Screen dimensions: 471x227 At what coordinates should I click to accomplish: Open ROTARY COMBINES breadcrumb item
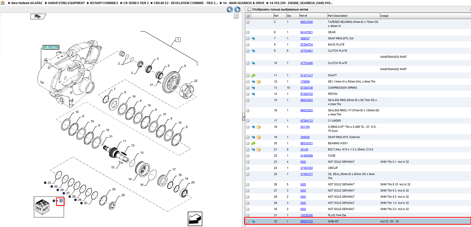point(104,3)
